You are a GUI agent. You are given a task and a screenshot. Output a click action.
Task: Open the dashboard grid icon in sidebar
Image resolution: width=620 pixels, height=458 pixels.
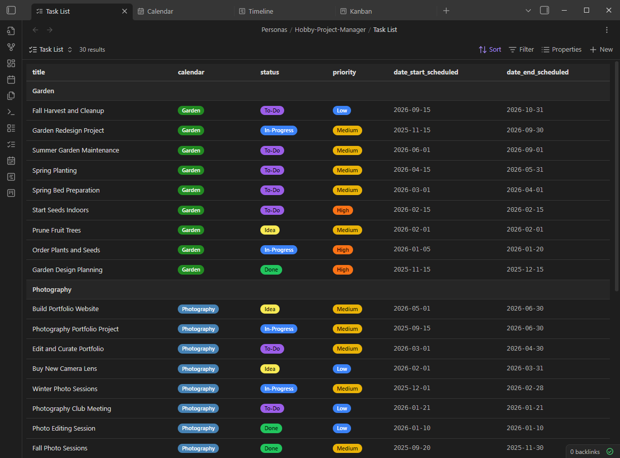point(11,63)
